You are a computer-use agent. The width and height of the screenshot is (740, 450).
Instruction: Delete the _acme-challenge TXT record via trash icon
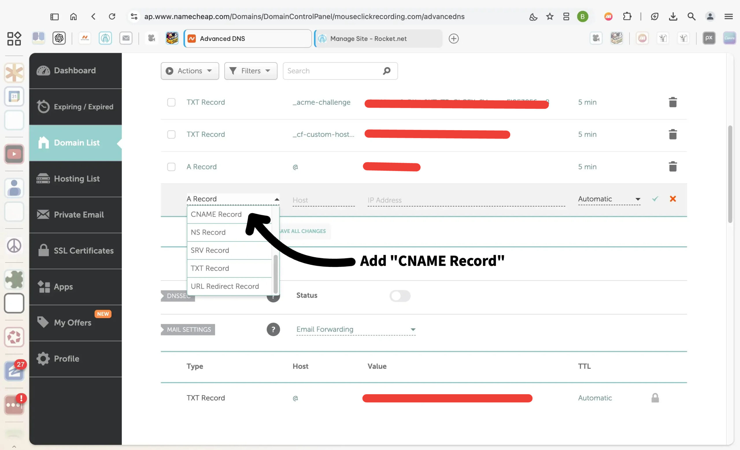[672, 102]
